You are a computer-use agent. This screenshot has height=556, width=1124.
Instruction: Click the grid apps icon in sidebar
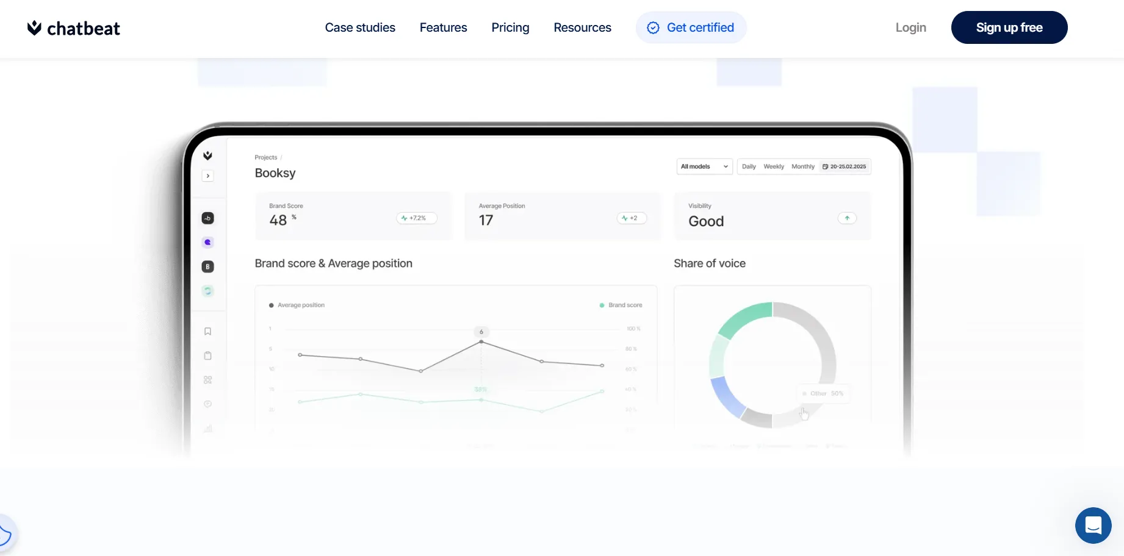click(x=207, y=380)
